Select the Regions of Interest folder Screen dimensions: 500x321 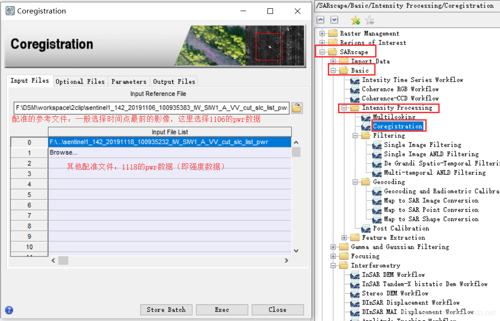pos(373,42)
